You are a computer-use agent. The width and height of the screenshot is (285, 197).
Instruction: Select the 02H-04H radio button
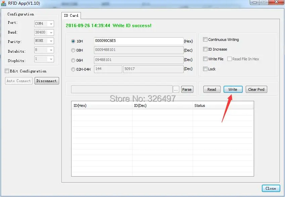73,69
